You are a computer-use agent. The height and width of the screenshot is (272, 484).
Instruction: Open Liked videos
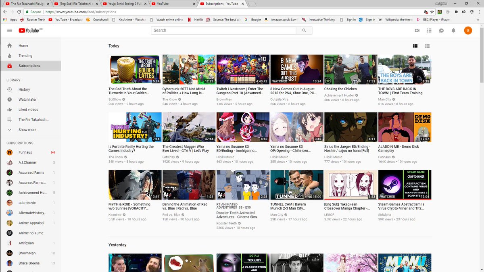pos(30,110)
